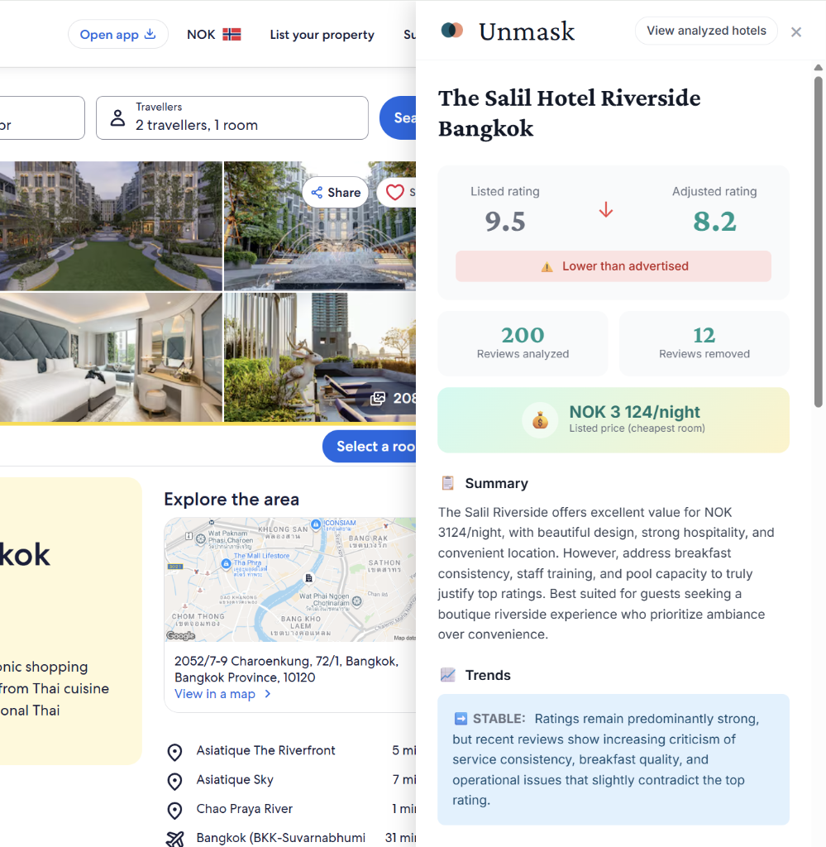Click the heart save icon
The height and width of the screenshot is (847, 826).
coord(394,192)
